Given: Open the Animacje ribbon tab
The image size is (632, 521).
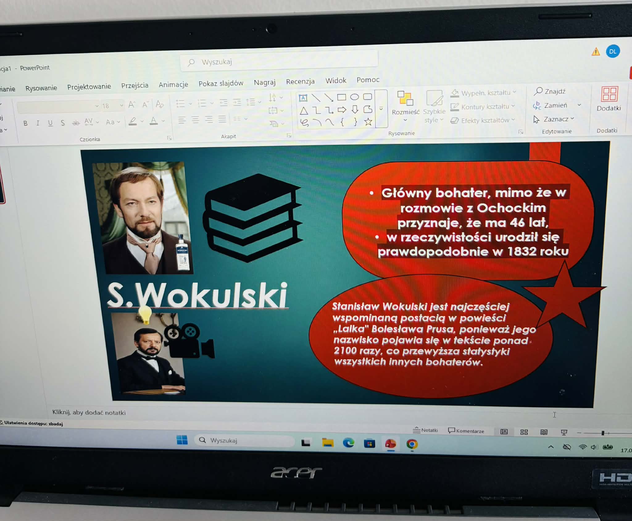Looking at the screenshot, I should click(x=173, y=85).
